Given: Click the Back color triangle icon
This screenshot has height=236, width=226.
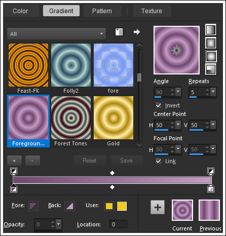Looking at the screenshot, I should point(69,206).
